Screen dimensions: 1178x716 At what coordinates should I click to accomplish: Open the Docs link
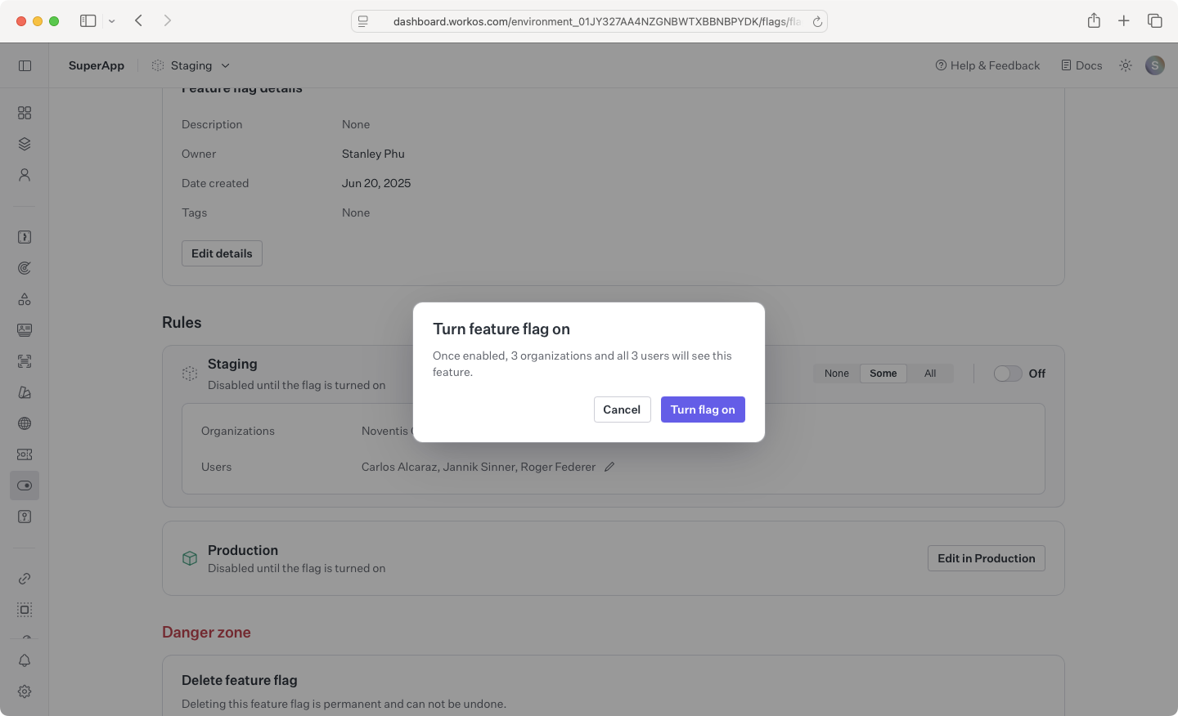click(x=1081, y=65)
